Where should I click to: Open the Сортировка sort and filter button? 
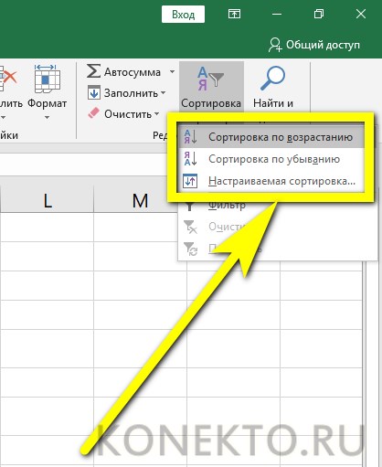[211, 87]
